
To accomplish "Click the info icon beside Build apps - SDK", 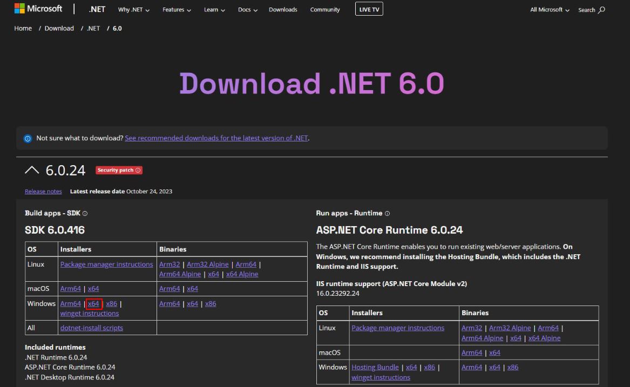I will point(85,214).
